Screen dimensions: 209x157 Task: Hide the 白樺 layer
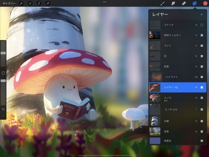202,121
